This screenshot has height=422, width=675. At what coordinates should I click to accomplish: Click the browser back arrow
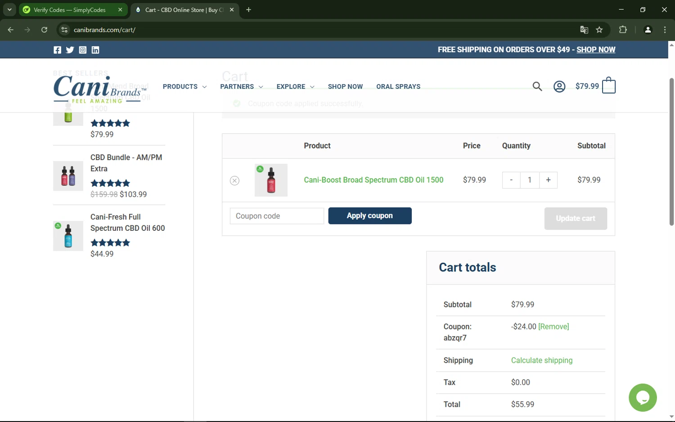tap(10, 30)
